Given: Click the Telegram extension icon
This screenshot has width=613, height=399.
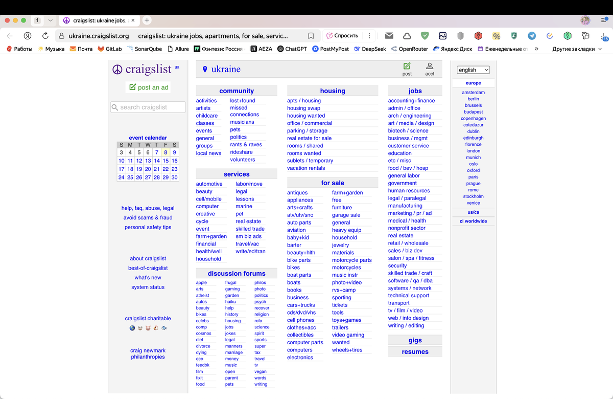Looking at the screenshot, I should coord(532,36).
